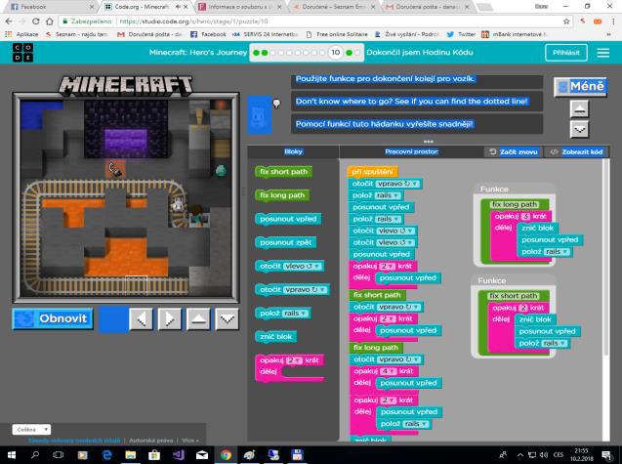
Task: Click the Méně collapse instructions button
Action: pos(580,87)
